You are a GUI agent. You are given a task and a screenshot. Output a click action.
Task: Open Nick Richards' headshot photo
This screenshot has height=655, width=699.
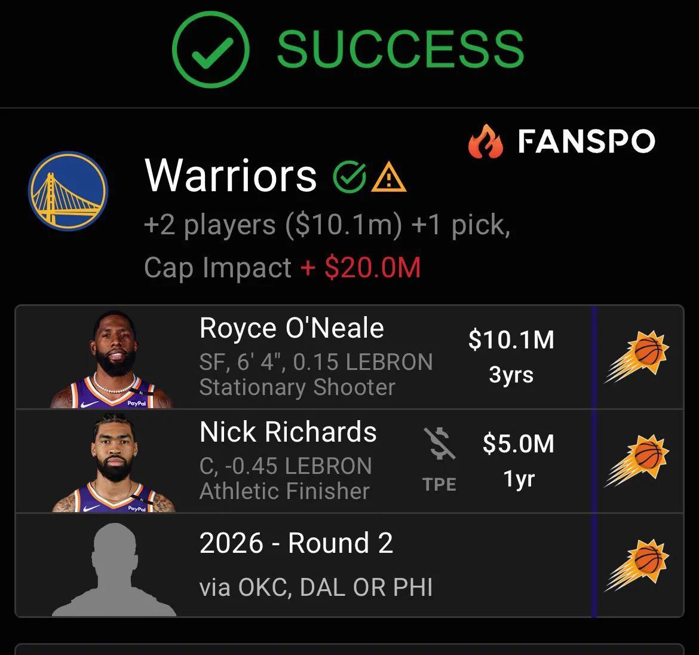114,463
